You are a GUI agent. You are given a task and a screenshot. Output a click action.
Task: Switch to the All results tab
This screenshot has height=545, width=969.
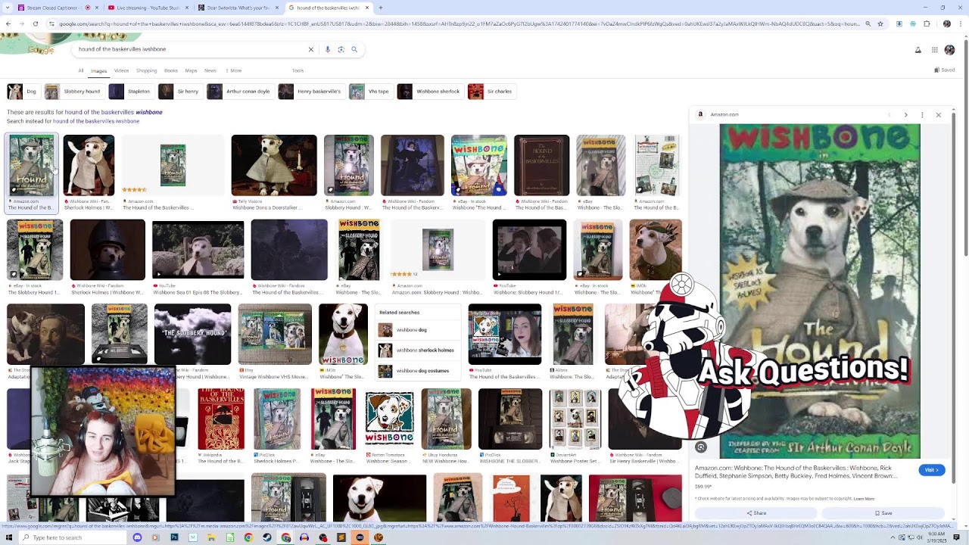(x=81, y=70)
